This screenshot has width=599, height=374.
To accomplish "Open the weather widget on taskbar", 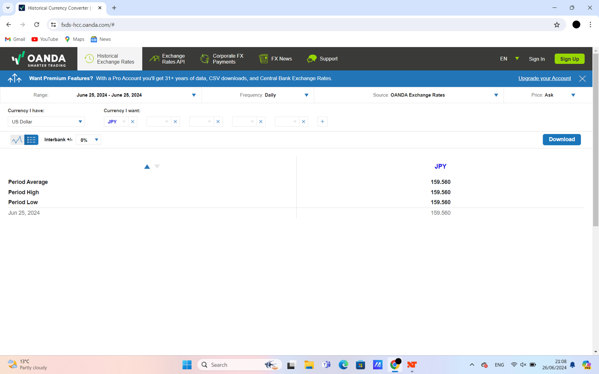I will pyautogui.click(x=27, y=365).
